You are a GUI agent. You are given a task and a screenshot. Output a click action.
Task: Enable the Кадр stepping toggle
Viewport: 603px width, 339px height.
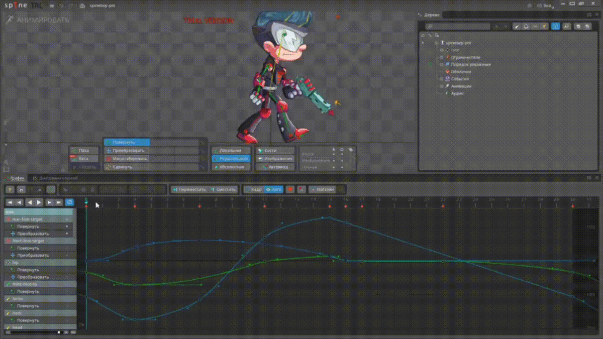tap(254, 189)
